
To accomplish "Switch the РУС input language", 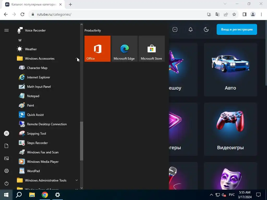I will point(232,195).
